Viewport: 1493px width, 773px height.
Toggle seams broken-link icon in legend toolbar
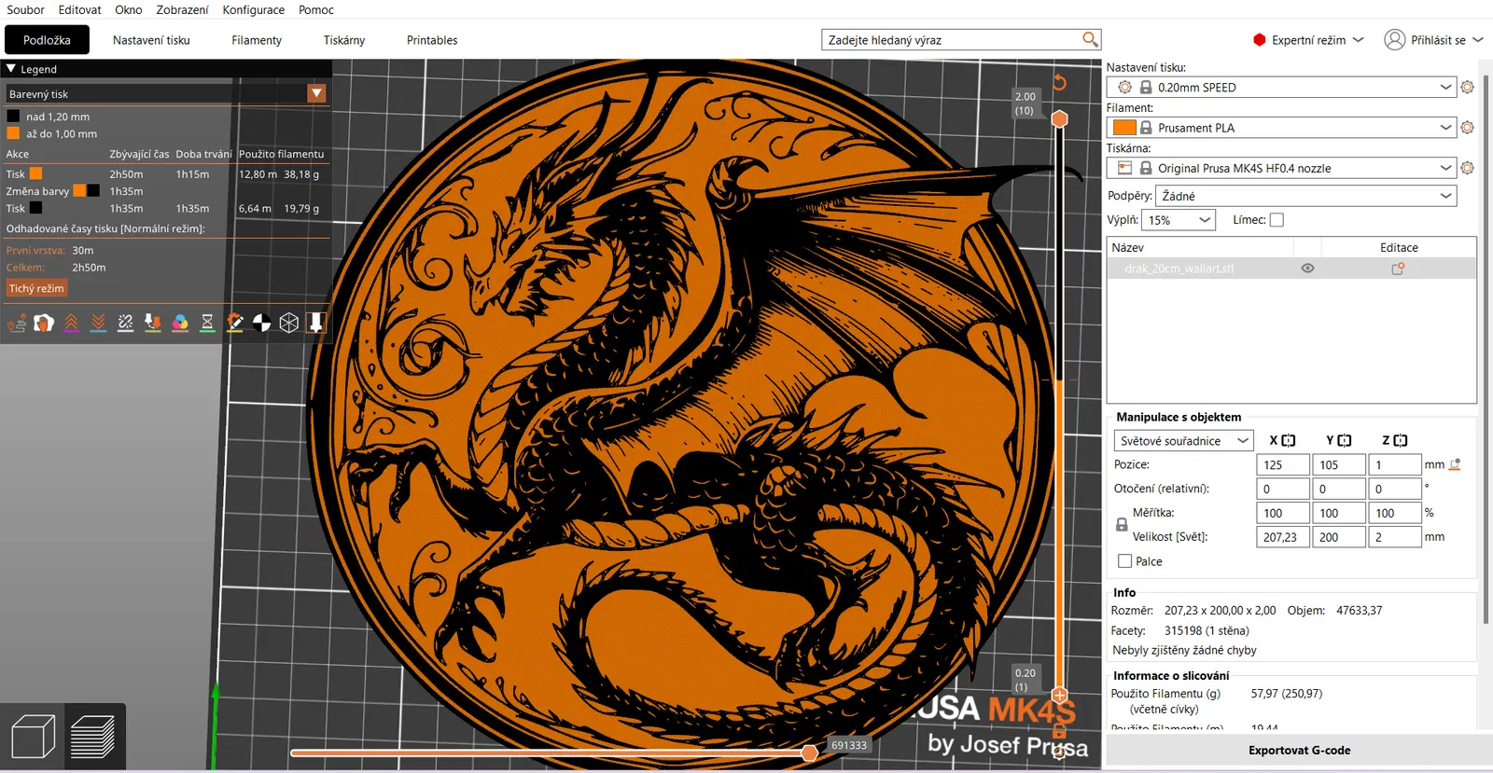(x=125, y=323)
